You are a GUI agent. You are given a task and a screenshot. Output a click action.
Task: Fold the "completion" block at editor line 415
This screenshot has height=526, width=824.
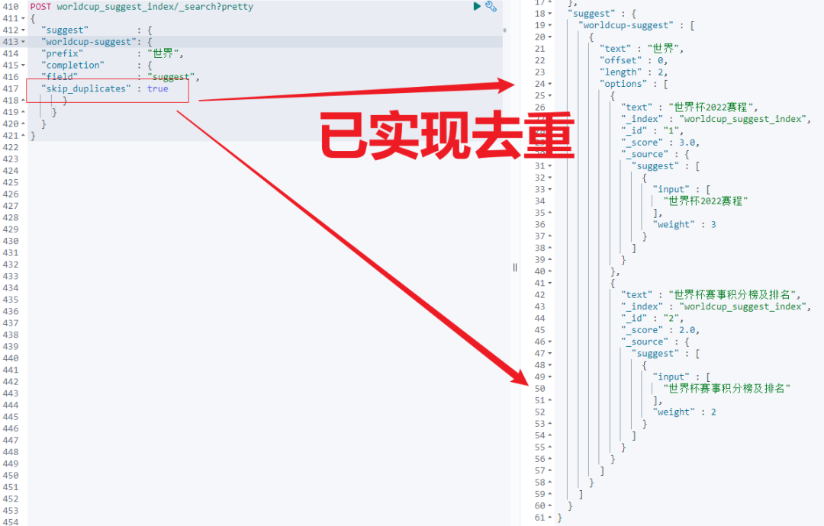coord(23,65)
